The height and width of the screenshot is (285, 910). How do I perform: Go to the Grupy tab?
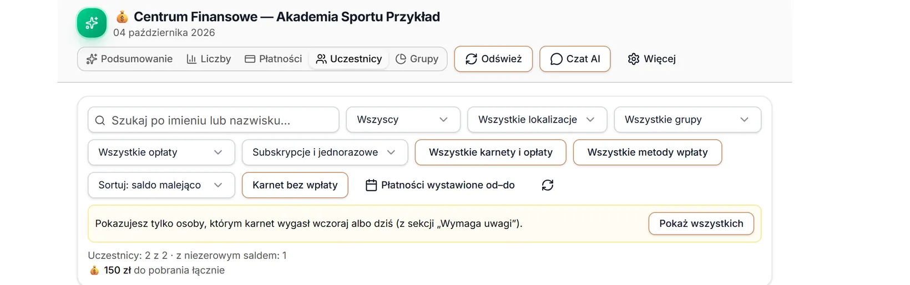[x=417, y=59]
